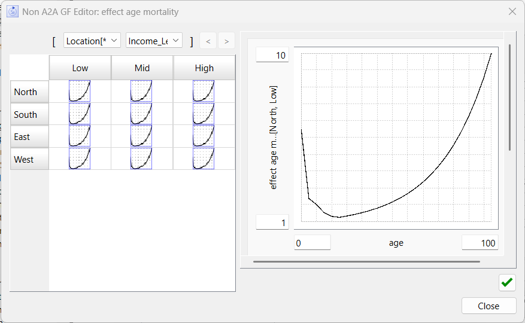Pick the West Low graph thumbnail

80,159
